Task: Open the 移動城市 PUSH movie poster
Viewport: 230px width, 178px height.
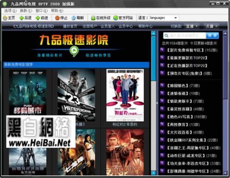Action: (28, 92)
